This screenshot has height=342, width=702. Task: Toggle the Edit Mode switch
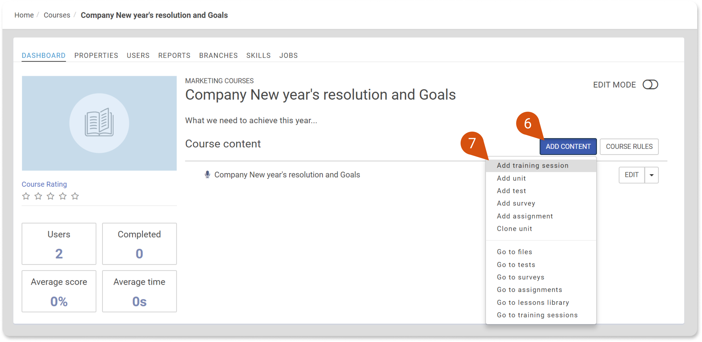click(650, 85)
